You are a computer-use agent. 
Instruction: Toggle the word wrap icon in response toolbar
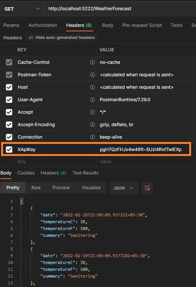tap(147, 188)
